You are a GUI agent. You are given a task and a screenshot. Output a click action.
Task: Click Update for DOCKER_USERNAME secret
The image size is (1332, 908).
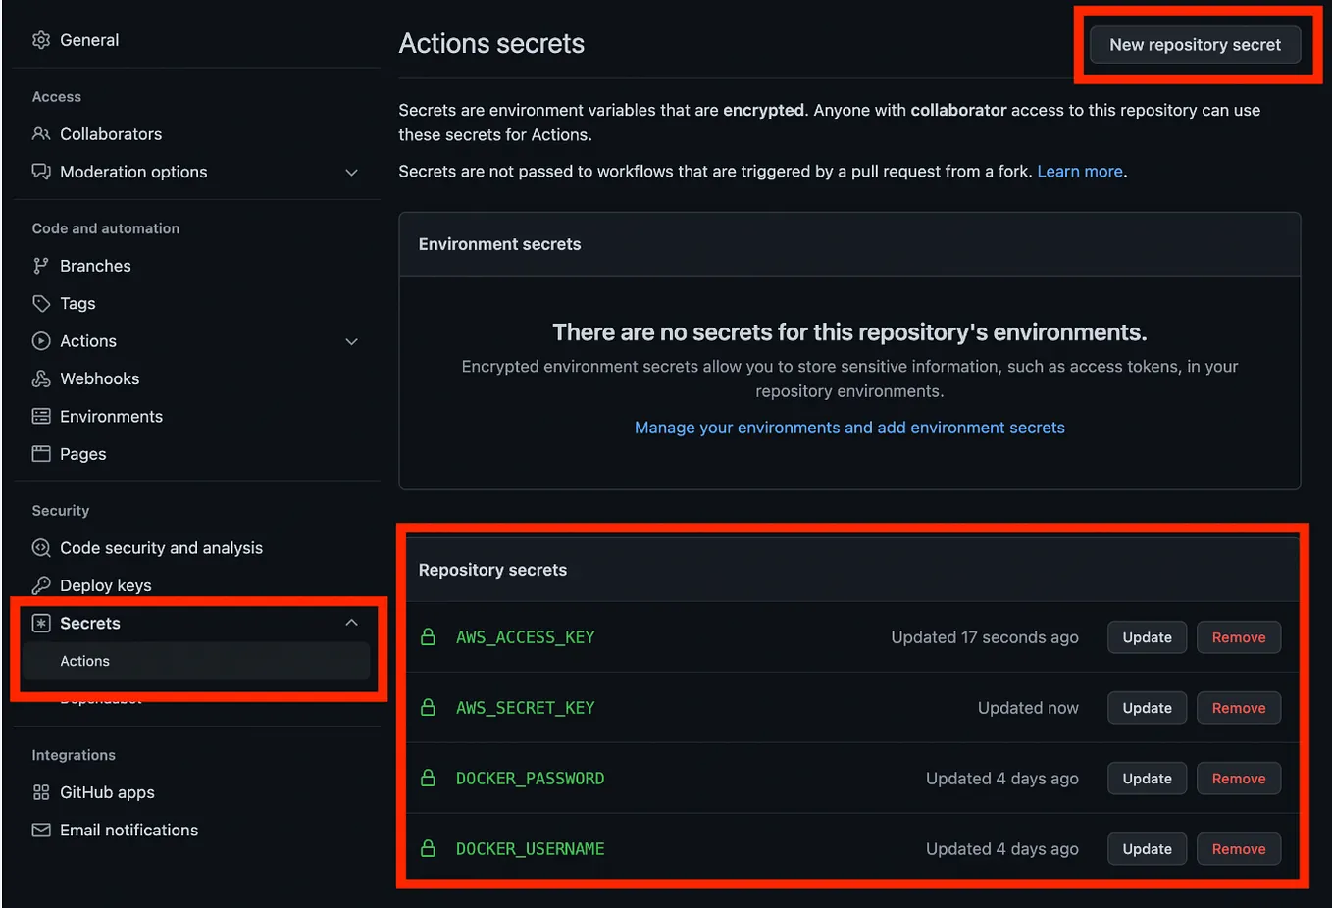coord(1147,848)
